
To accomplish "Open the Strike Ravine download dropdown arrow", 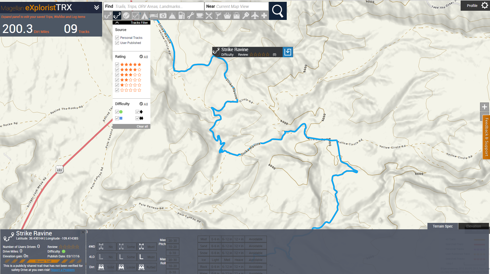I will pos(288,52).
